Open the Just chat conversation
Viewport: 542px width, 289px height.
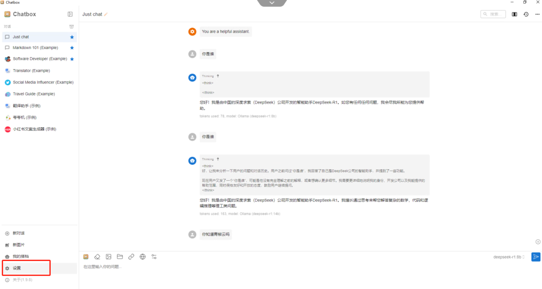(x=40, y=37)
